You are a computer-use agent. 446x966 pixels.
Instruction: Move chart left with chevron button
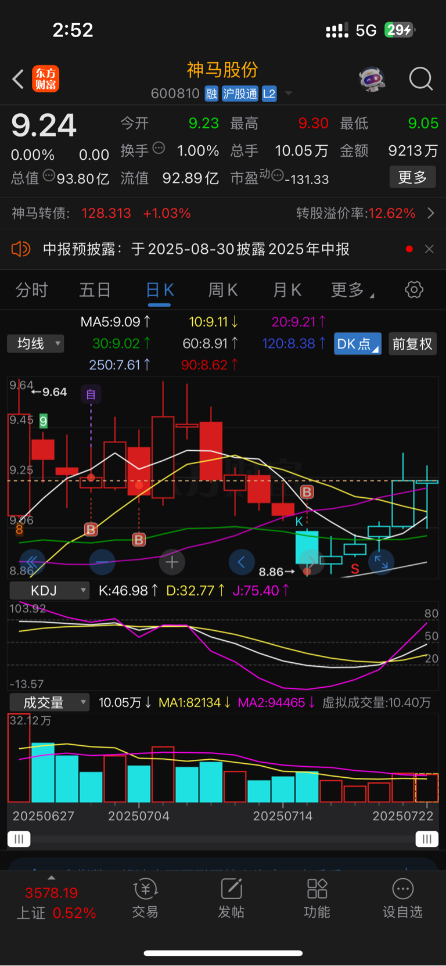pyautogui.click(x=242, y=562)
